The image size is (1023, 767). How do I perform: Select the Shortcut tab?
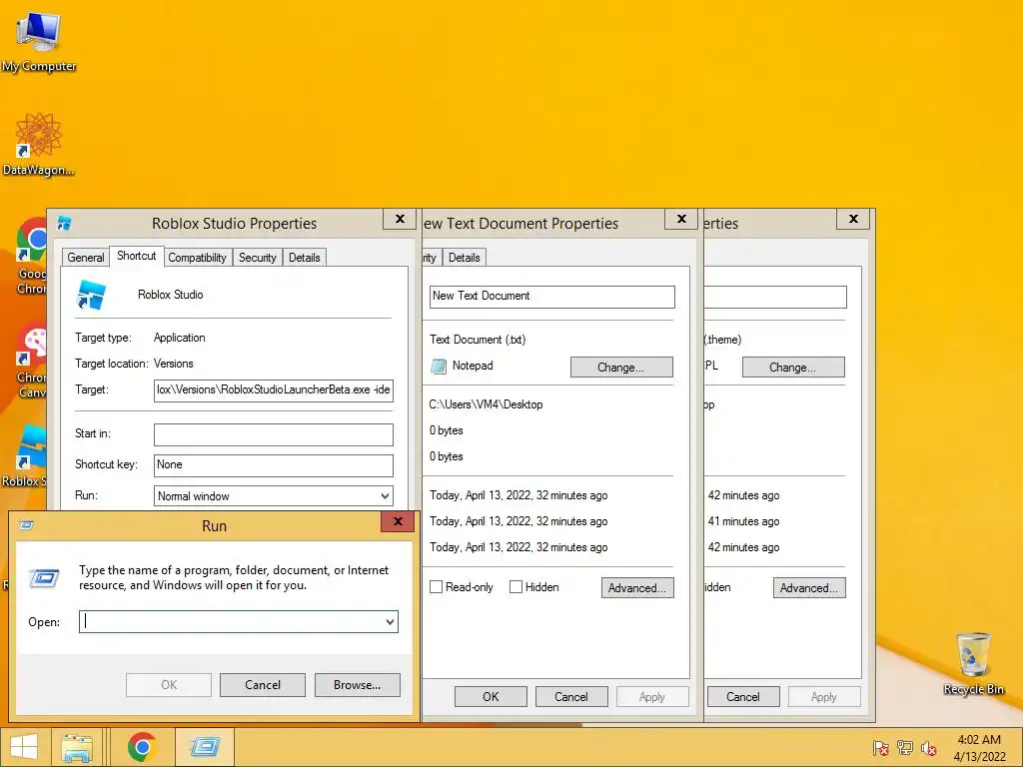coord(136,256)
